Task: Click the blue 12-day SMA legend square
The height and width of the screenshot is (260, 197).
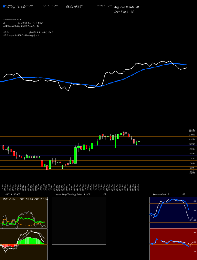Action: pyautogui.click(x=4, y=7)
